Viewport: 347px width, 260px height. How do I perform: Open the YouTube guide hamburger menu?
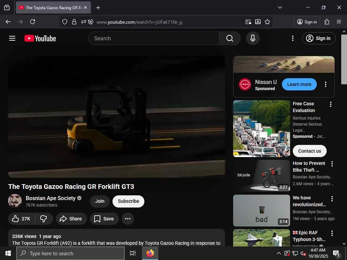click(12, 38)
